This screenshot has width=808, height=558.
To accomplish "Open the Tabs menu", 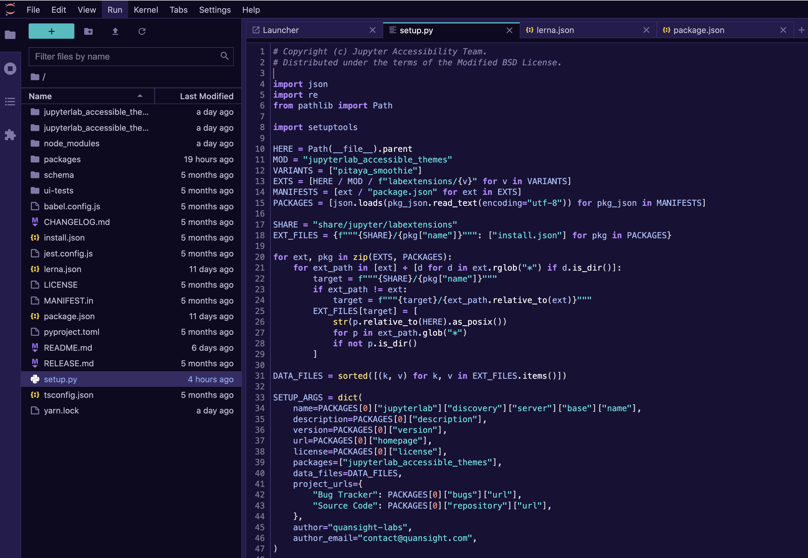I will coord(179,10).
